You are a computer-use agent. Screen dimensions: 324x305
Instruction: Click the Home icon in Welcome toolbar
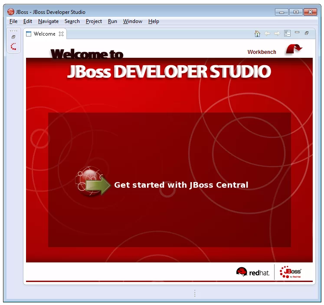pos(257,33)
